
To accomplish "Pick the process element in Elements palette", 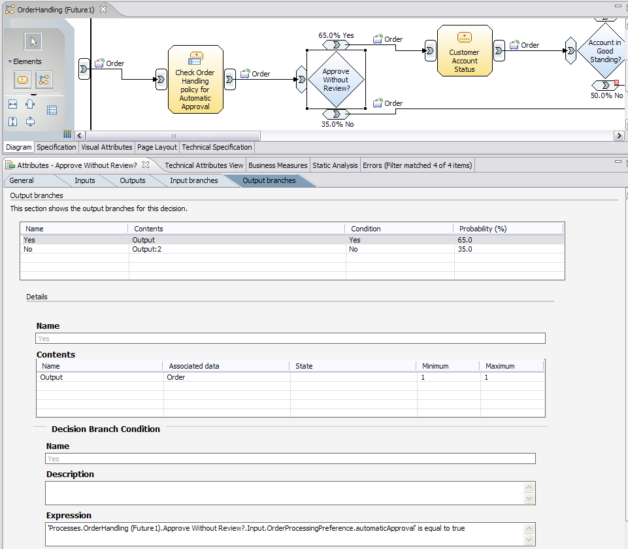I will pos(44,80).
